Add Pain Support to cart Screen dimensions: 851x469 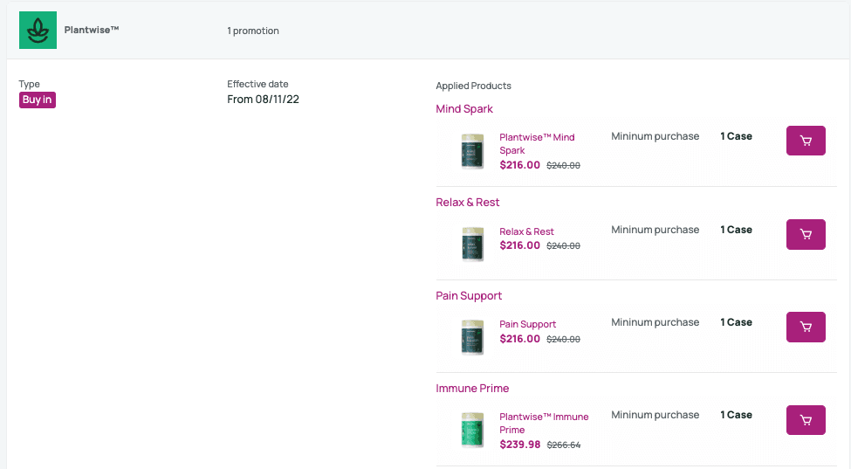coord(806,327)
